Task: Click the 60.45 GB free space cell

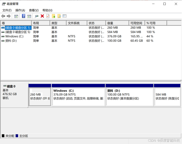Action: pyautogui.click(x=137, y=41)
